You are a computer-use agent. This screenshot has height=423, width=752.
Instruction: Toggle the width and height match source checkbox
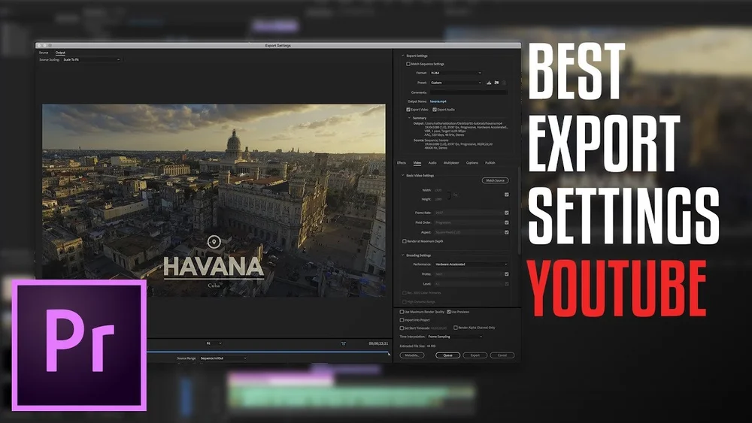506,195
